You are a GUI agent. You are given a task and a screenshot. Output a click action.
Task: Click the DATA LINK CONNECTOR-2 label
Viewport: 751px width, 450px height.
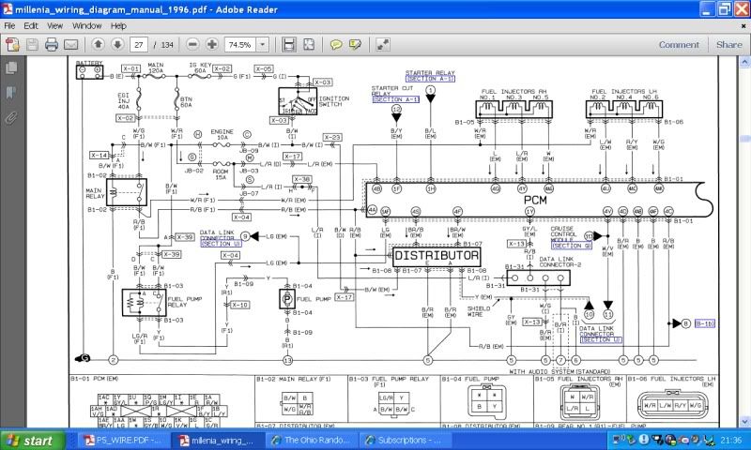coord(559,262)
